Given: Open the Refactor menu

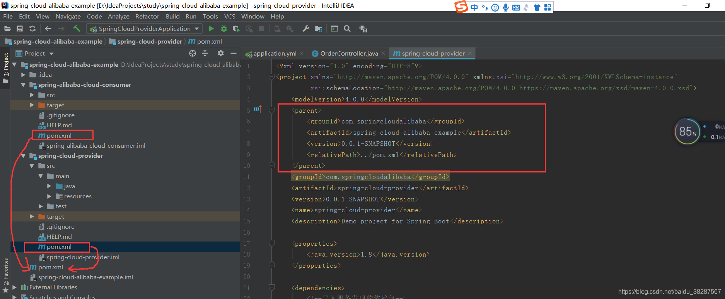Looking at the screenshot, I should [147, 16].
